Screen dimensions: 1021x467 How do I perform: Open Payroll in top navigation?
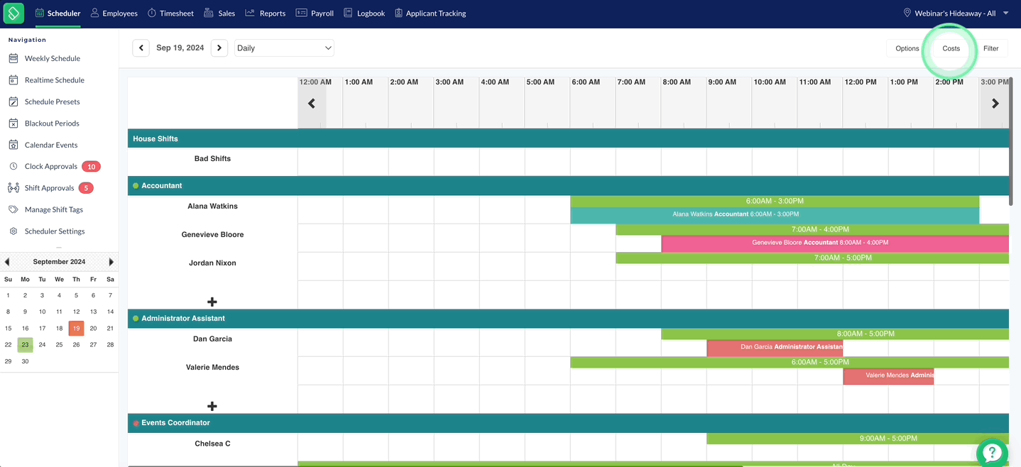[315, 13]
